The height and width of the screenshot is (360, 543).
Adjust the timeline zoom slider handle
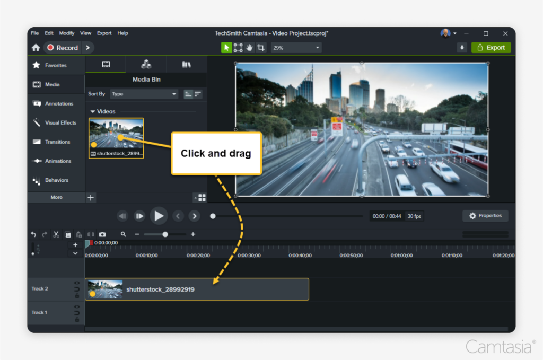165,234
